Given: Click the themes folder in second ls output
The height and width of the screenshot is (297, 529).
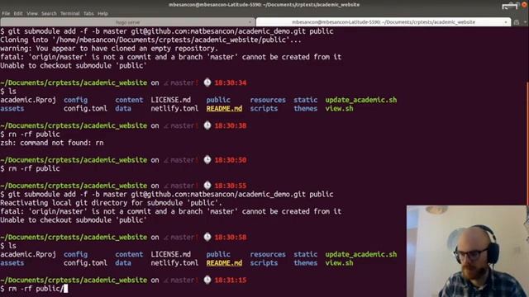Looking at the screenshot, I should click(x=305, y=262).
